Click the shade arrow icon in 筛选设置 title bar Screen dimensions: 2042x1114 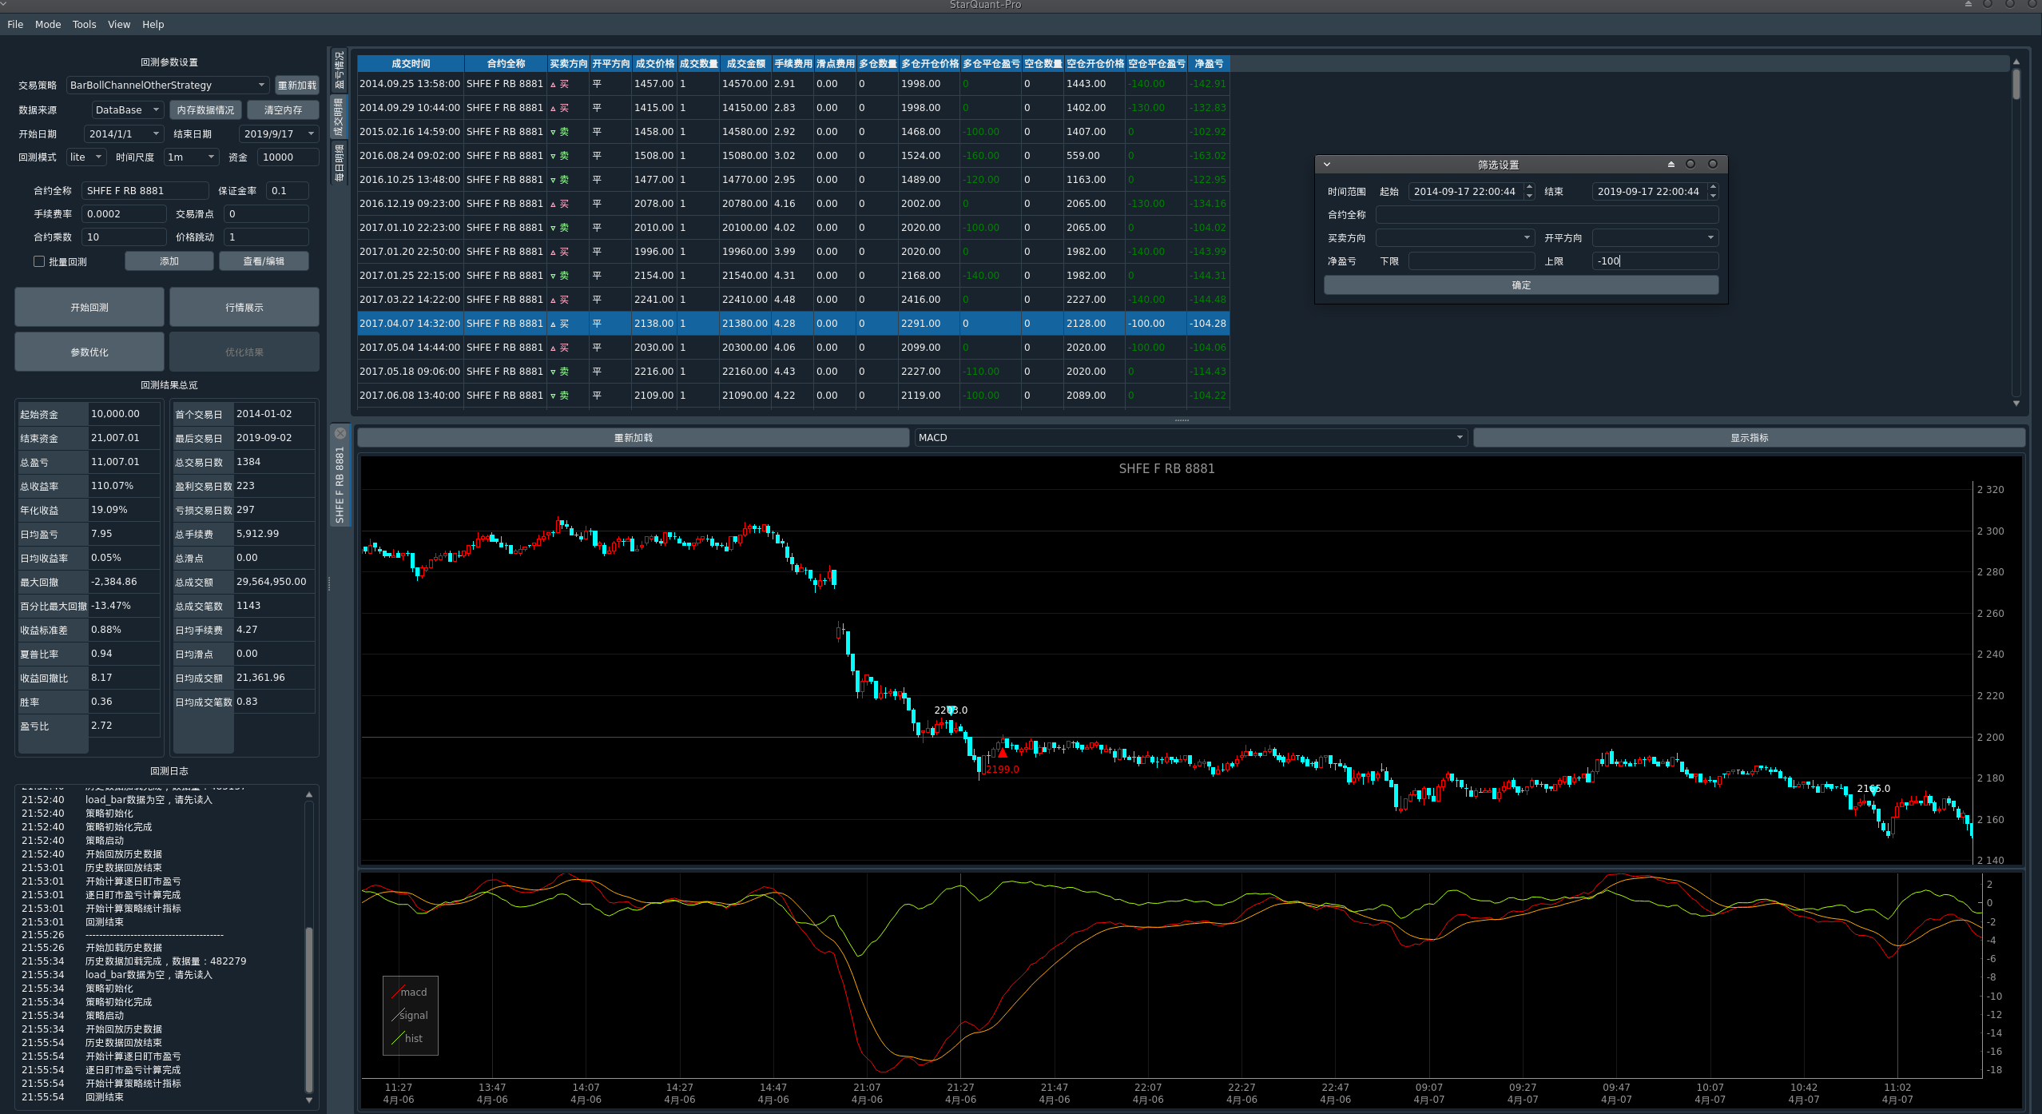click(1671, 165)
